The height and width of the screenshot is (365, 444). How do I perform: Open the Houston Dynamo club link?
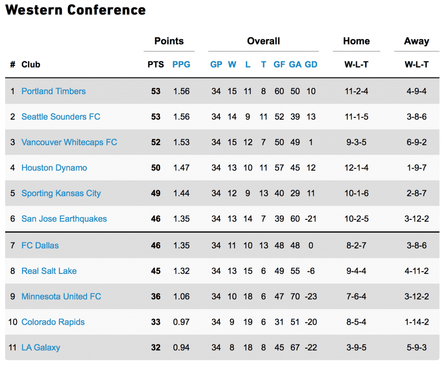54,168
